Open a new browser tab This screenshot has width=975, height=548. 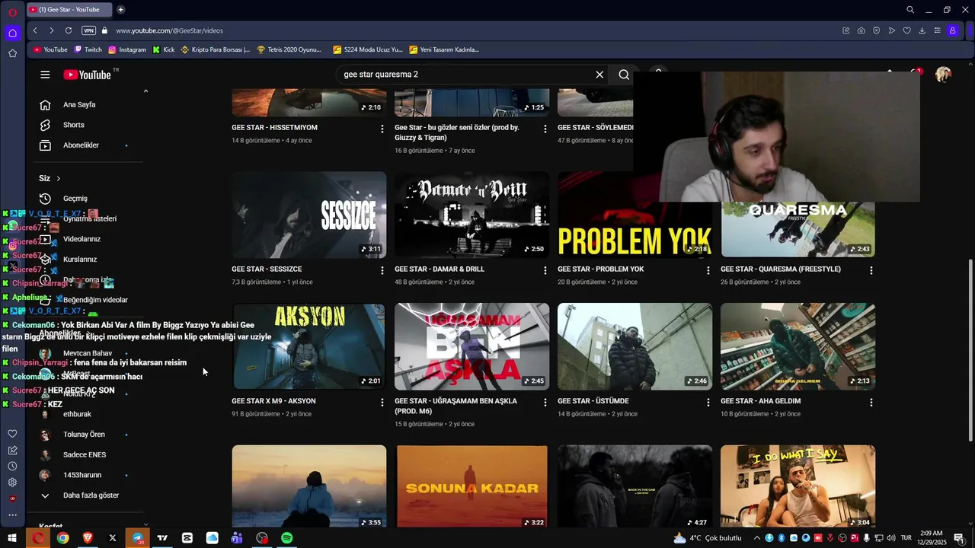pos(120,10)
